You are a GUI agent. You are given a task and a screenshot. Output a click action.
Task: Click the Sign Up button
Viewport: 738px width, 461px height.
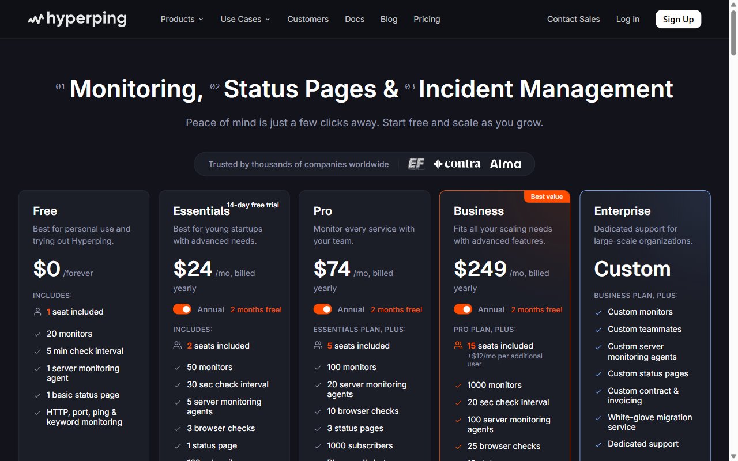click(x=679, y=19)
